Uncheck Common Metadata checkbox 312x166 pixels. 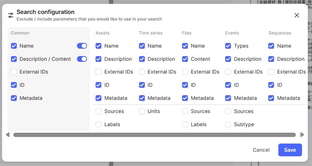[x=14, y=98]
